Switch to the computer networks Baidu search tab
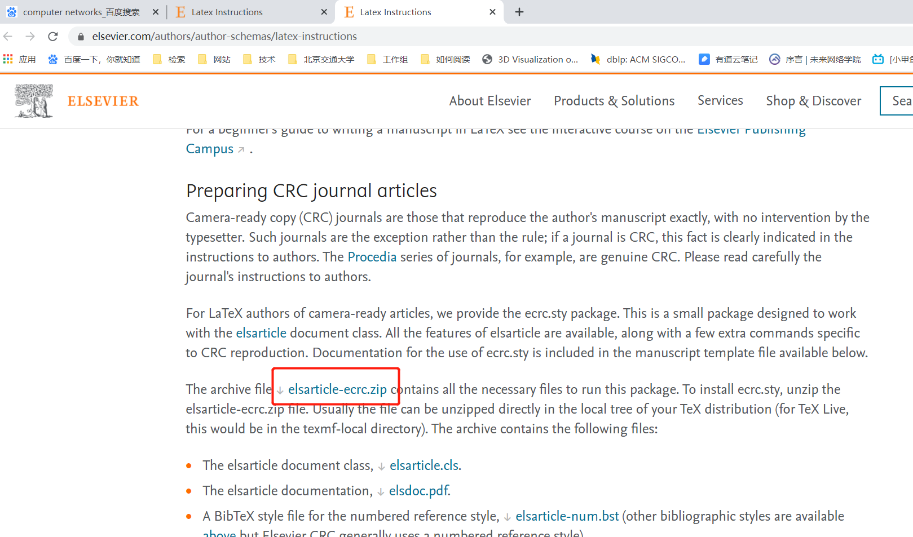 pyautogui.click(x=82, y=12)
